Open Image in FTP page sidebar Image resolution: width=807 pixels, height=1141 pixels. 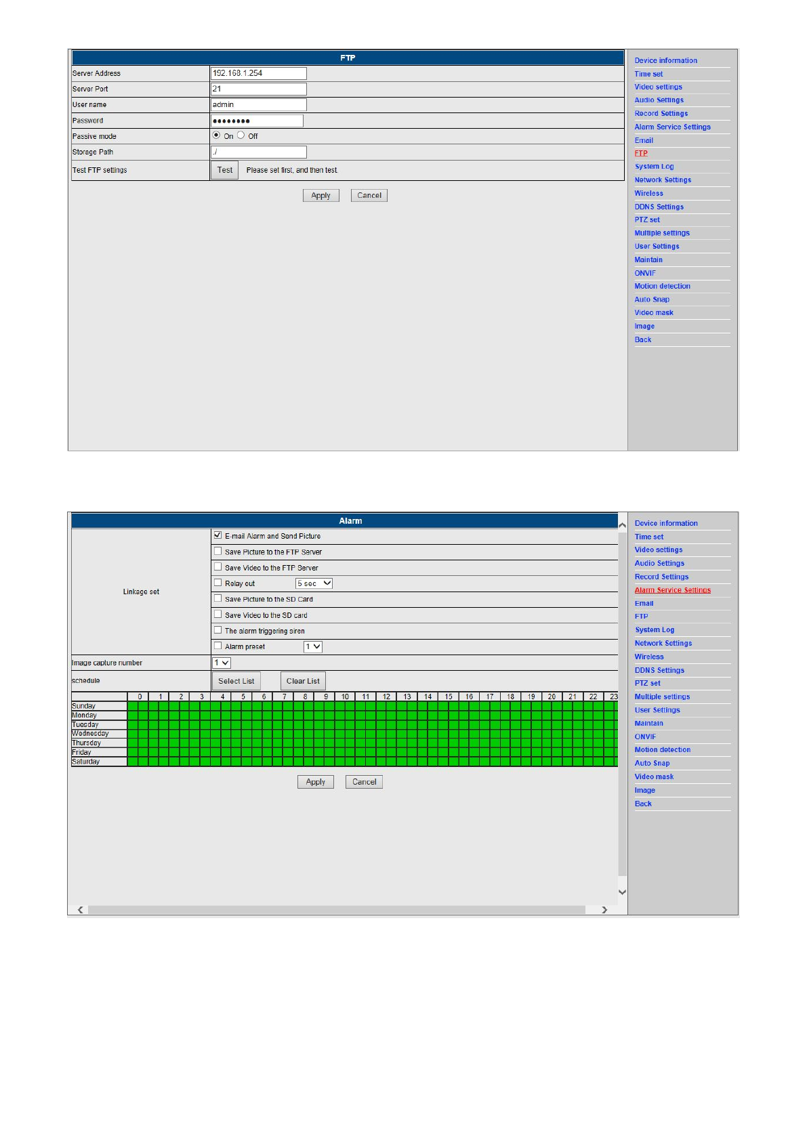pos(644,326)
